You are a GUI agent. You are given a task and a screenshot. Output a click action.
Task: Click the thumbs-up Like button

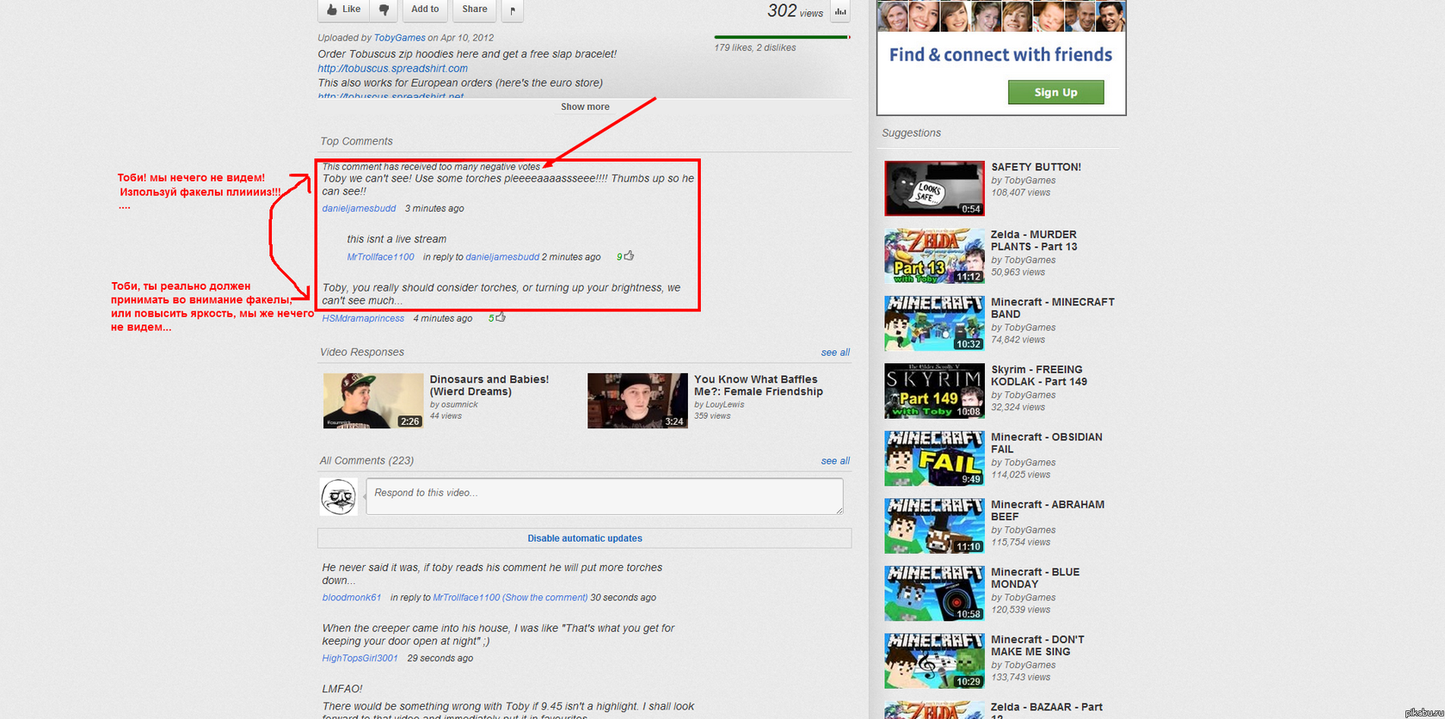pos(343,9)
